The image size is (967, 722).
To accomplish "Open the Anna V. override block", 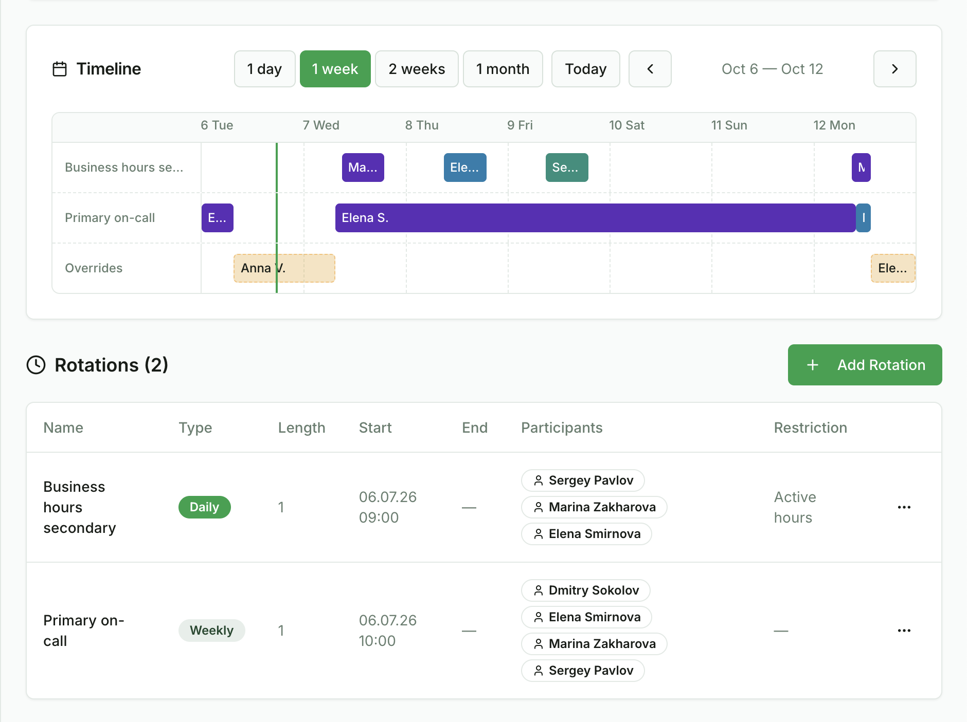I will pyautogui.click(x=284, y=268).
